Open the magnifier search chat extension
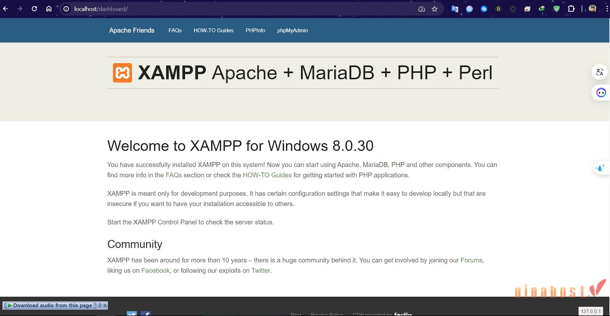Screen dimensions: 610x316 [x=469, y=9]
